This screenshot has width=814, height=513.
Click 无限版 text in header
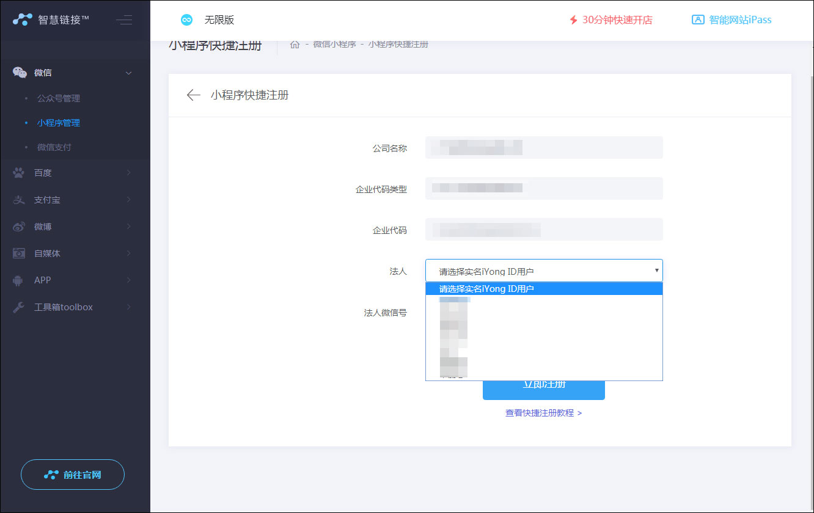tap(219, 20)
